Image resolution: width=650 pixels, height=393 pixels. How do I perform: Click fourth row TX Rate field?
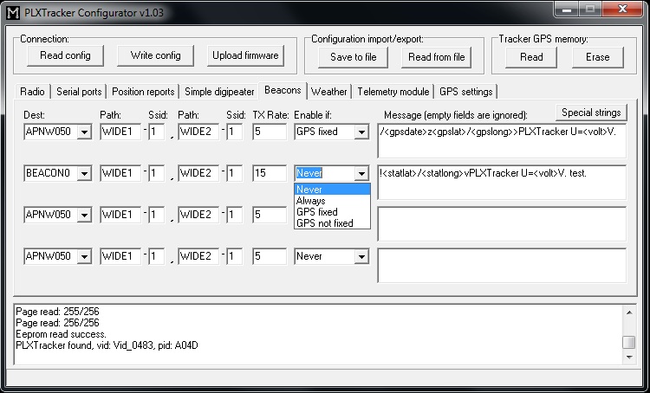click(x=270, y=256)
